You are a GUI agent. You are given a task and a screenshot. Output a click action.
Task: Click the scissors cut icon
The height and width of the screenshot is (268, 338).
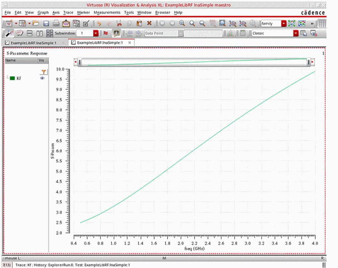coord(119,24)
